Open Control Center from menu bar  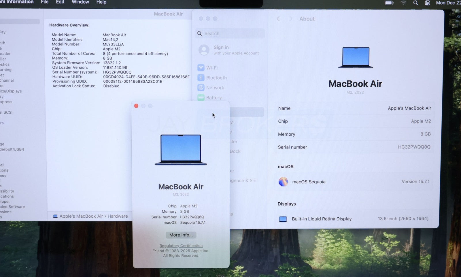[427, 3]
